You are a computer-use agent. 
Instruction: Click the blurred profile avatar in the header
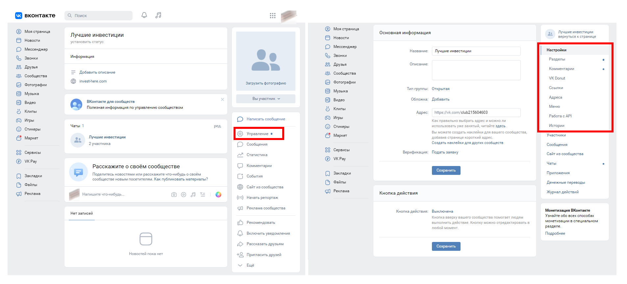coord(288,17)
